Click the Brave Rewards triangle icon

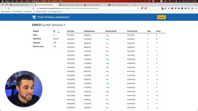point(146,8)
